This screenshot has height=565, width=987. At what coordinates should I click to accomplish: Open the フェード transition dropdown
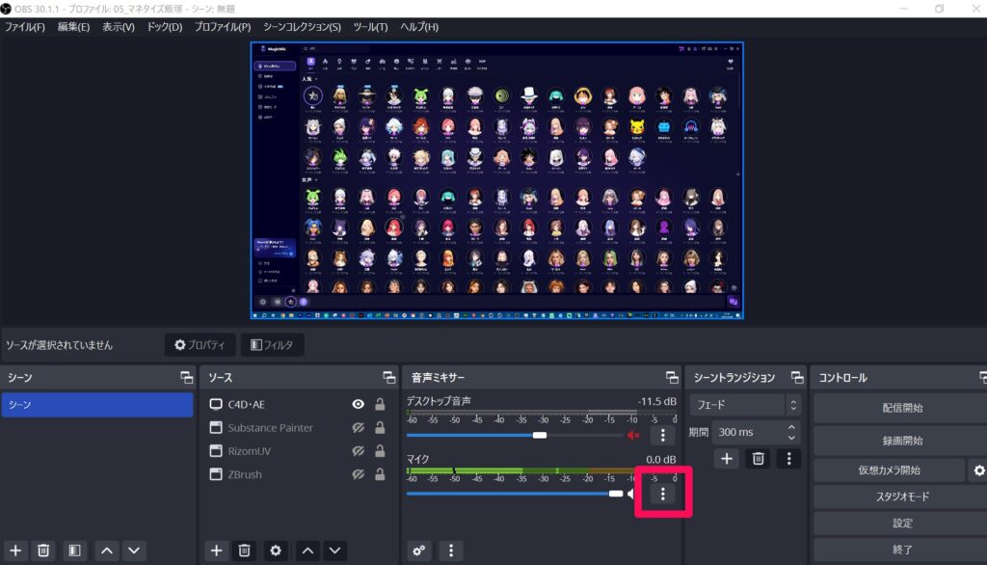click(745, 405)
